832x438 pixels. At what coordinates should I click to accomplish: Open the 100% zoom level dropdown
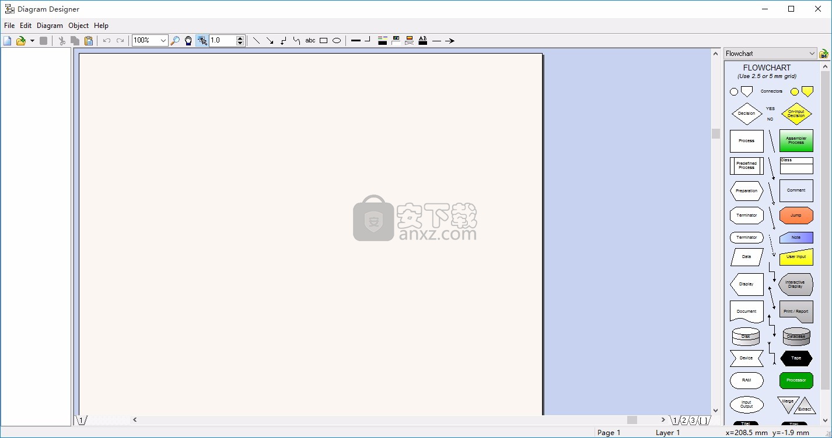tap(163, 41)
